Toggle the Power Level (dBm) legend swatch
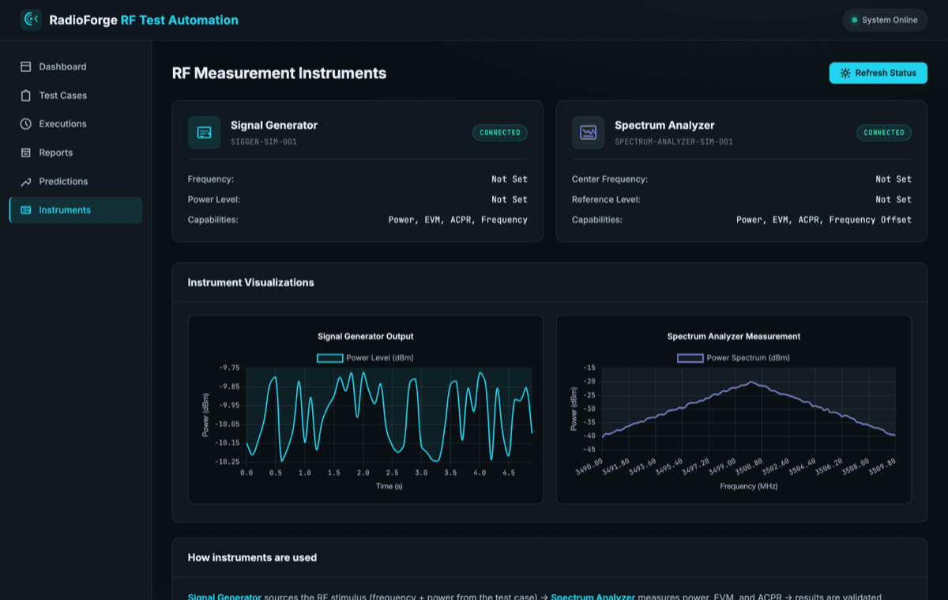The width and height of the screenshot is (948, 600). [329, 358]
